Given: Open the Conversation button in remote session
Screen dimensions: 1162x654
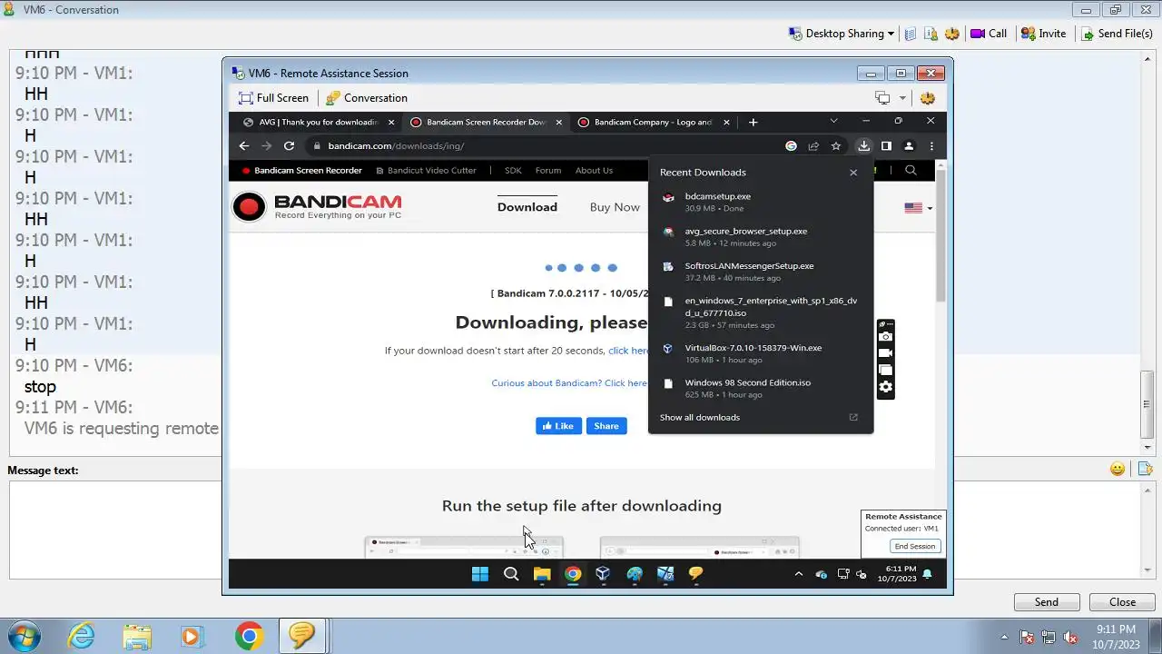Looking at the screenshot, I should point(367,98).
